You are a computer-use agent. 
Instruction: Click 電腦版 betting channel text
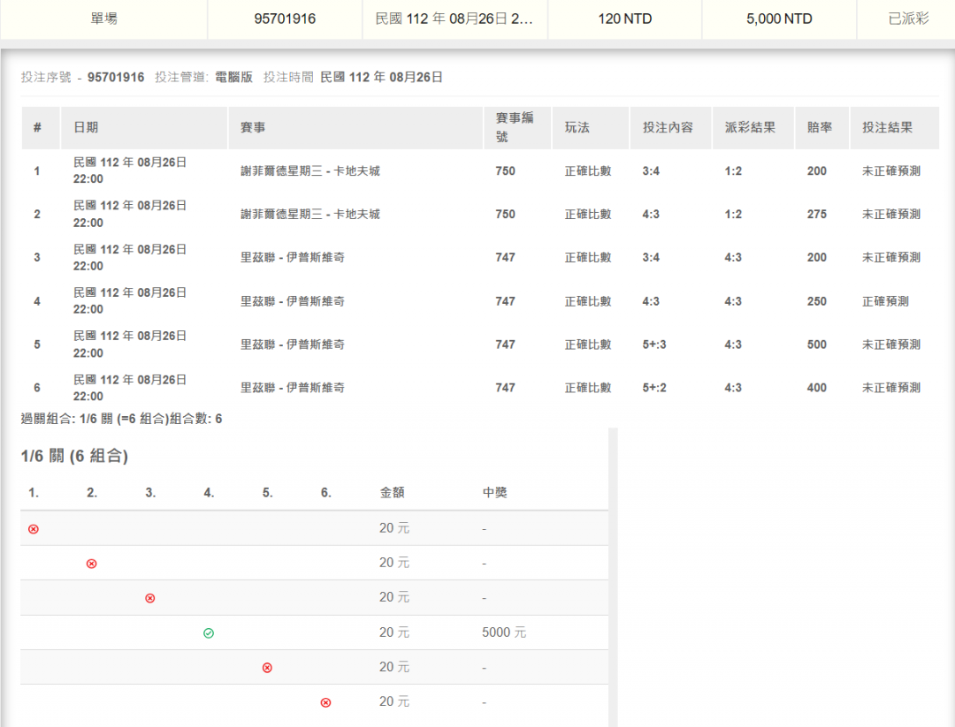tap(233, 77)
